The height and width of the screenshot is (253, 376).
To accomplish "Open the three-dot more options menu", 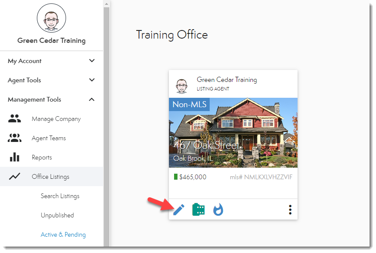I will click(290, 210).
